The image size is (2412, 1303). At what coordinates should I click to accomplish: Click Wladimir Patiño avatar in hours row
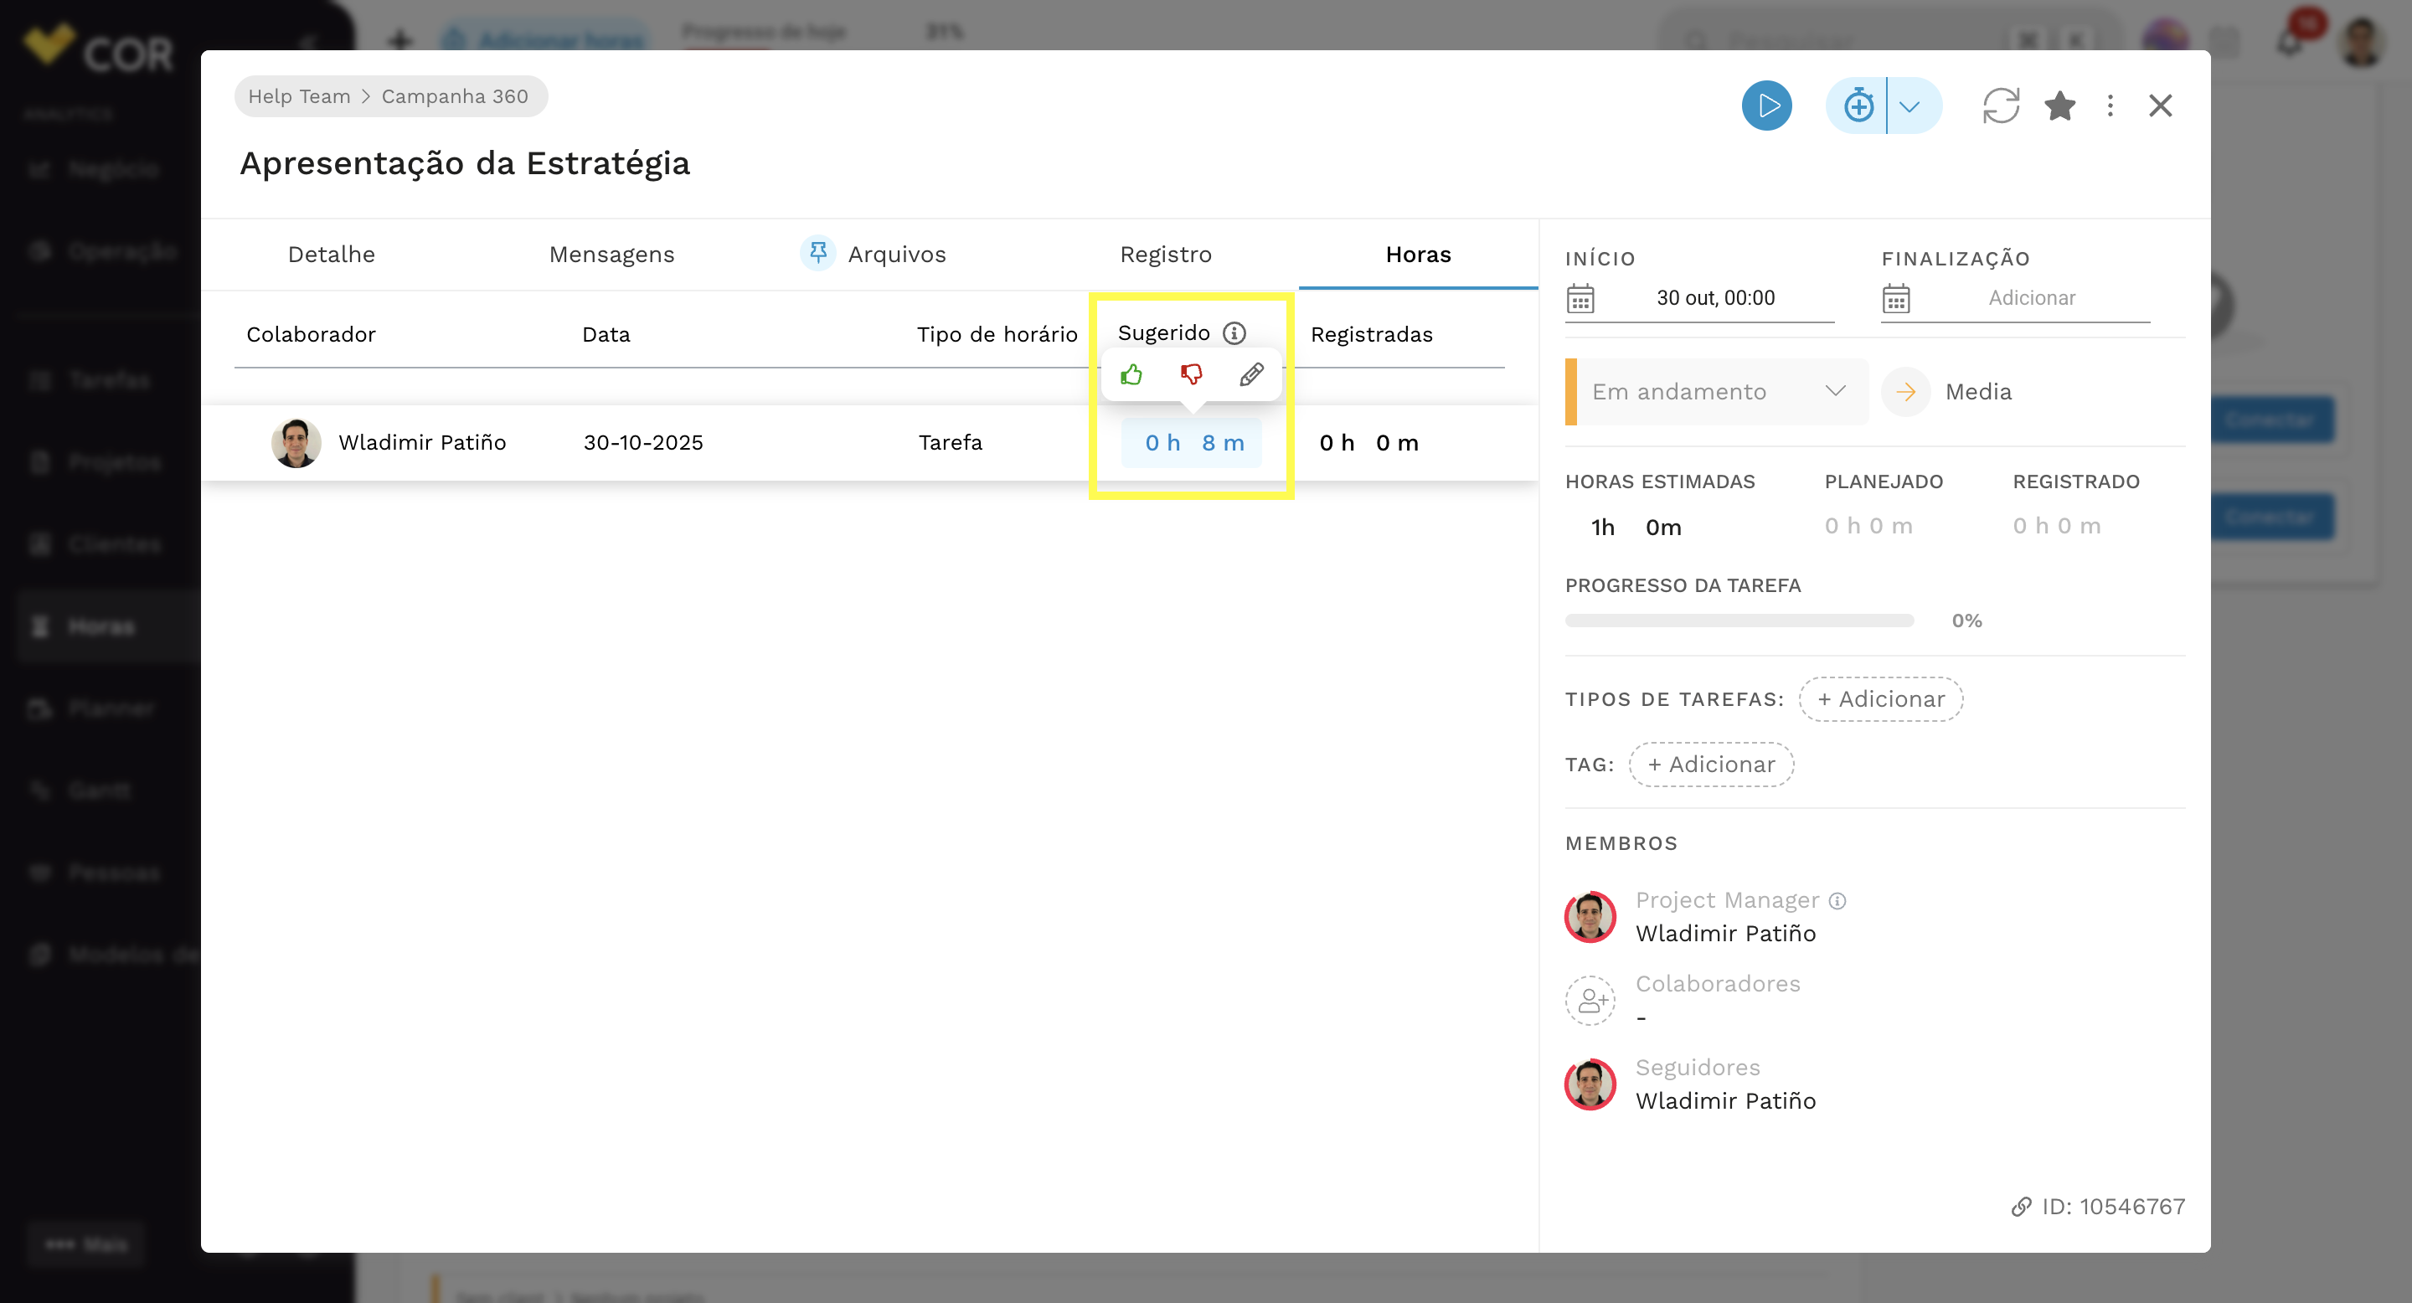tap(296, 443)
